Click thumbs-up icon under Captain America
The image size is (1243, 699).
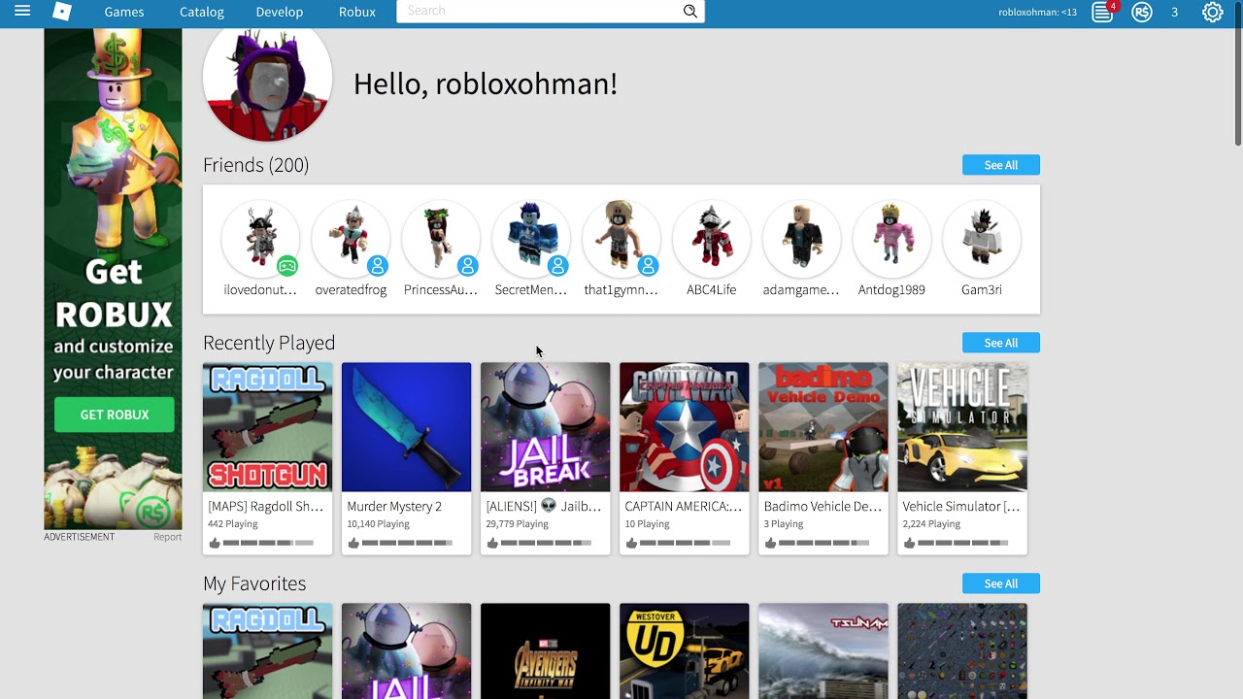pos(631,543)
